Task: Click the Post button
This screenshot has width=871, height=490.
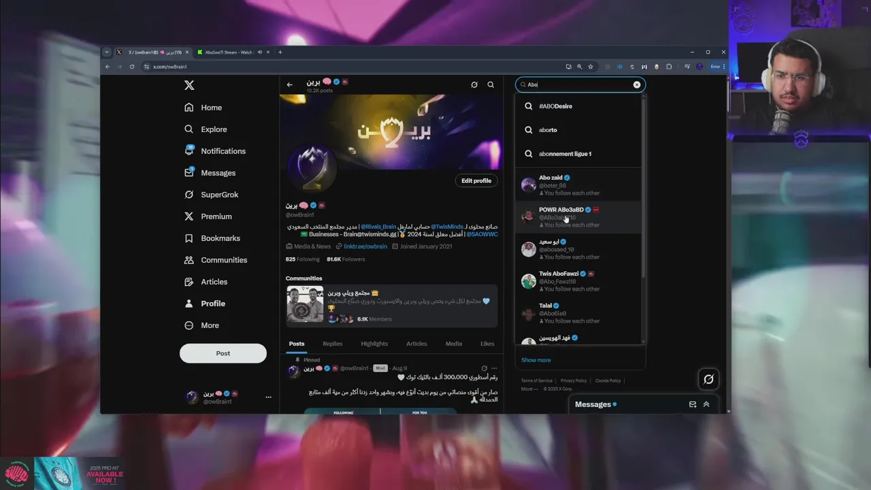Action: pyautogui.click(x=223, y=353)
